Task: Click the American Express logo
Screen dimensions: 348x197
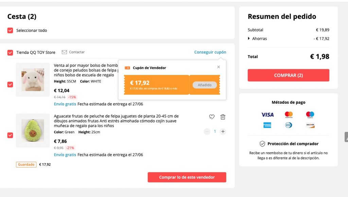Action: [x=267, y=125]
